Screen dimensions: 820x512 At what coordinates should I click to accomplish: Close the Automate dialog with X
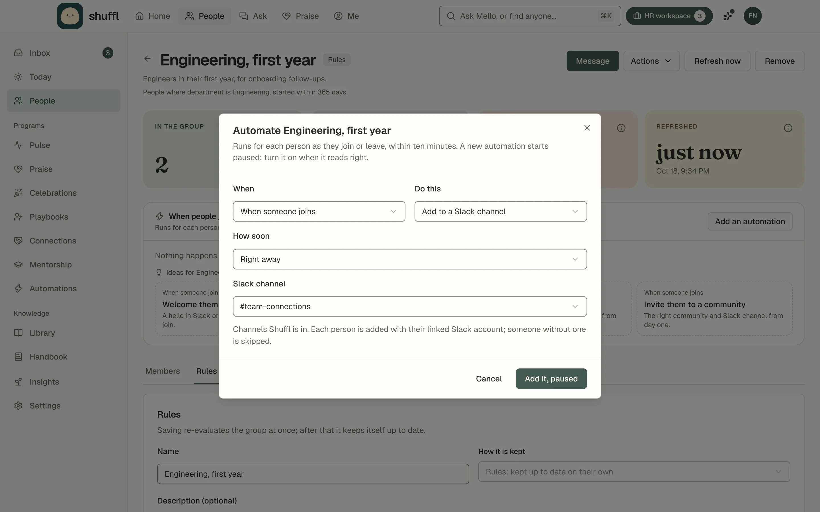click(x=587, y=128)
